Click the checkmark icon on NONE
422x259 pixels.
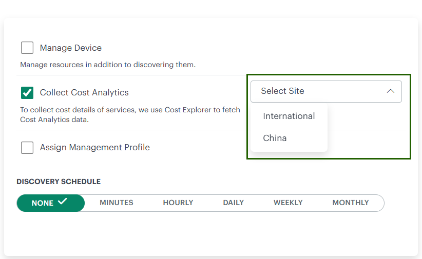tap(63, 202)
